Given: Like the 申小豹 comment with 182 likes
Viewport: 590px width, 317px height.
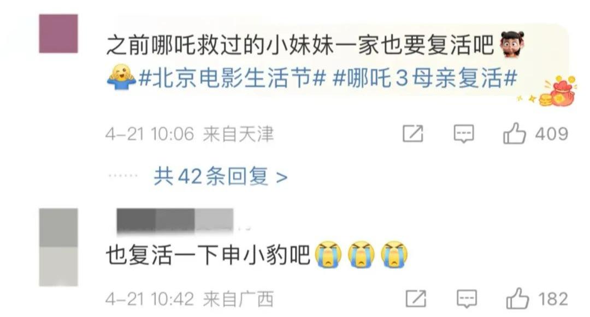Looking at the screenshot, I should click(x=517, y=298).
